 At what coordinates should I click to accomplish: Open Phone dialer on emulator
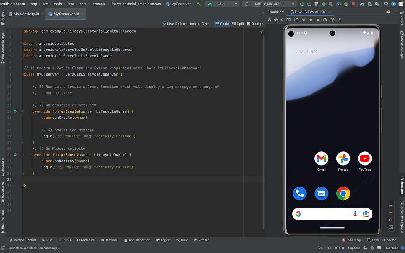300,193
